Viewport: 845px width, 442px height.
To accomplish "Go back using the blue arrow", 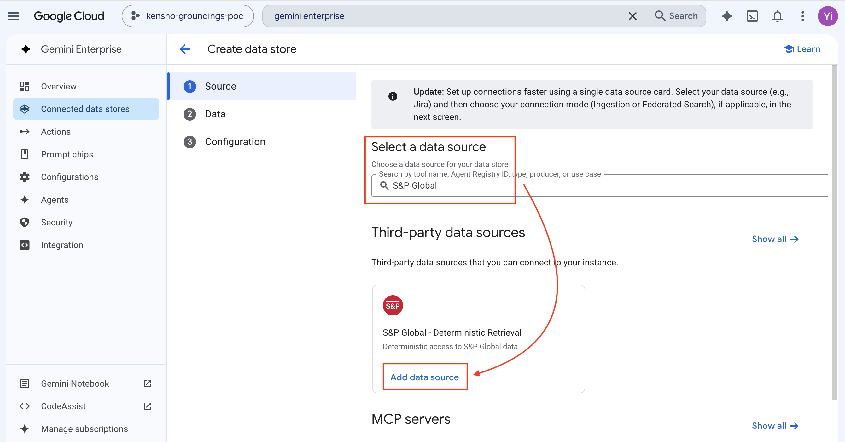I will pyautogui.click(x=185, y=49).
